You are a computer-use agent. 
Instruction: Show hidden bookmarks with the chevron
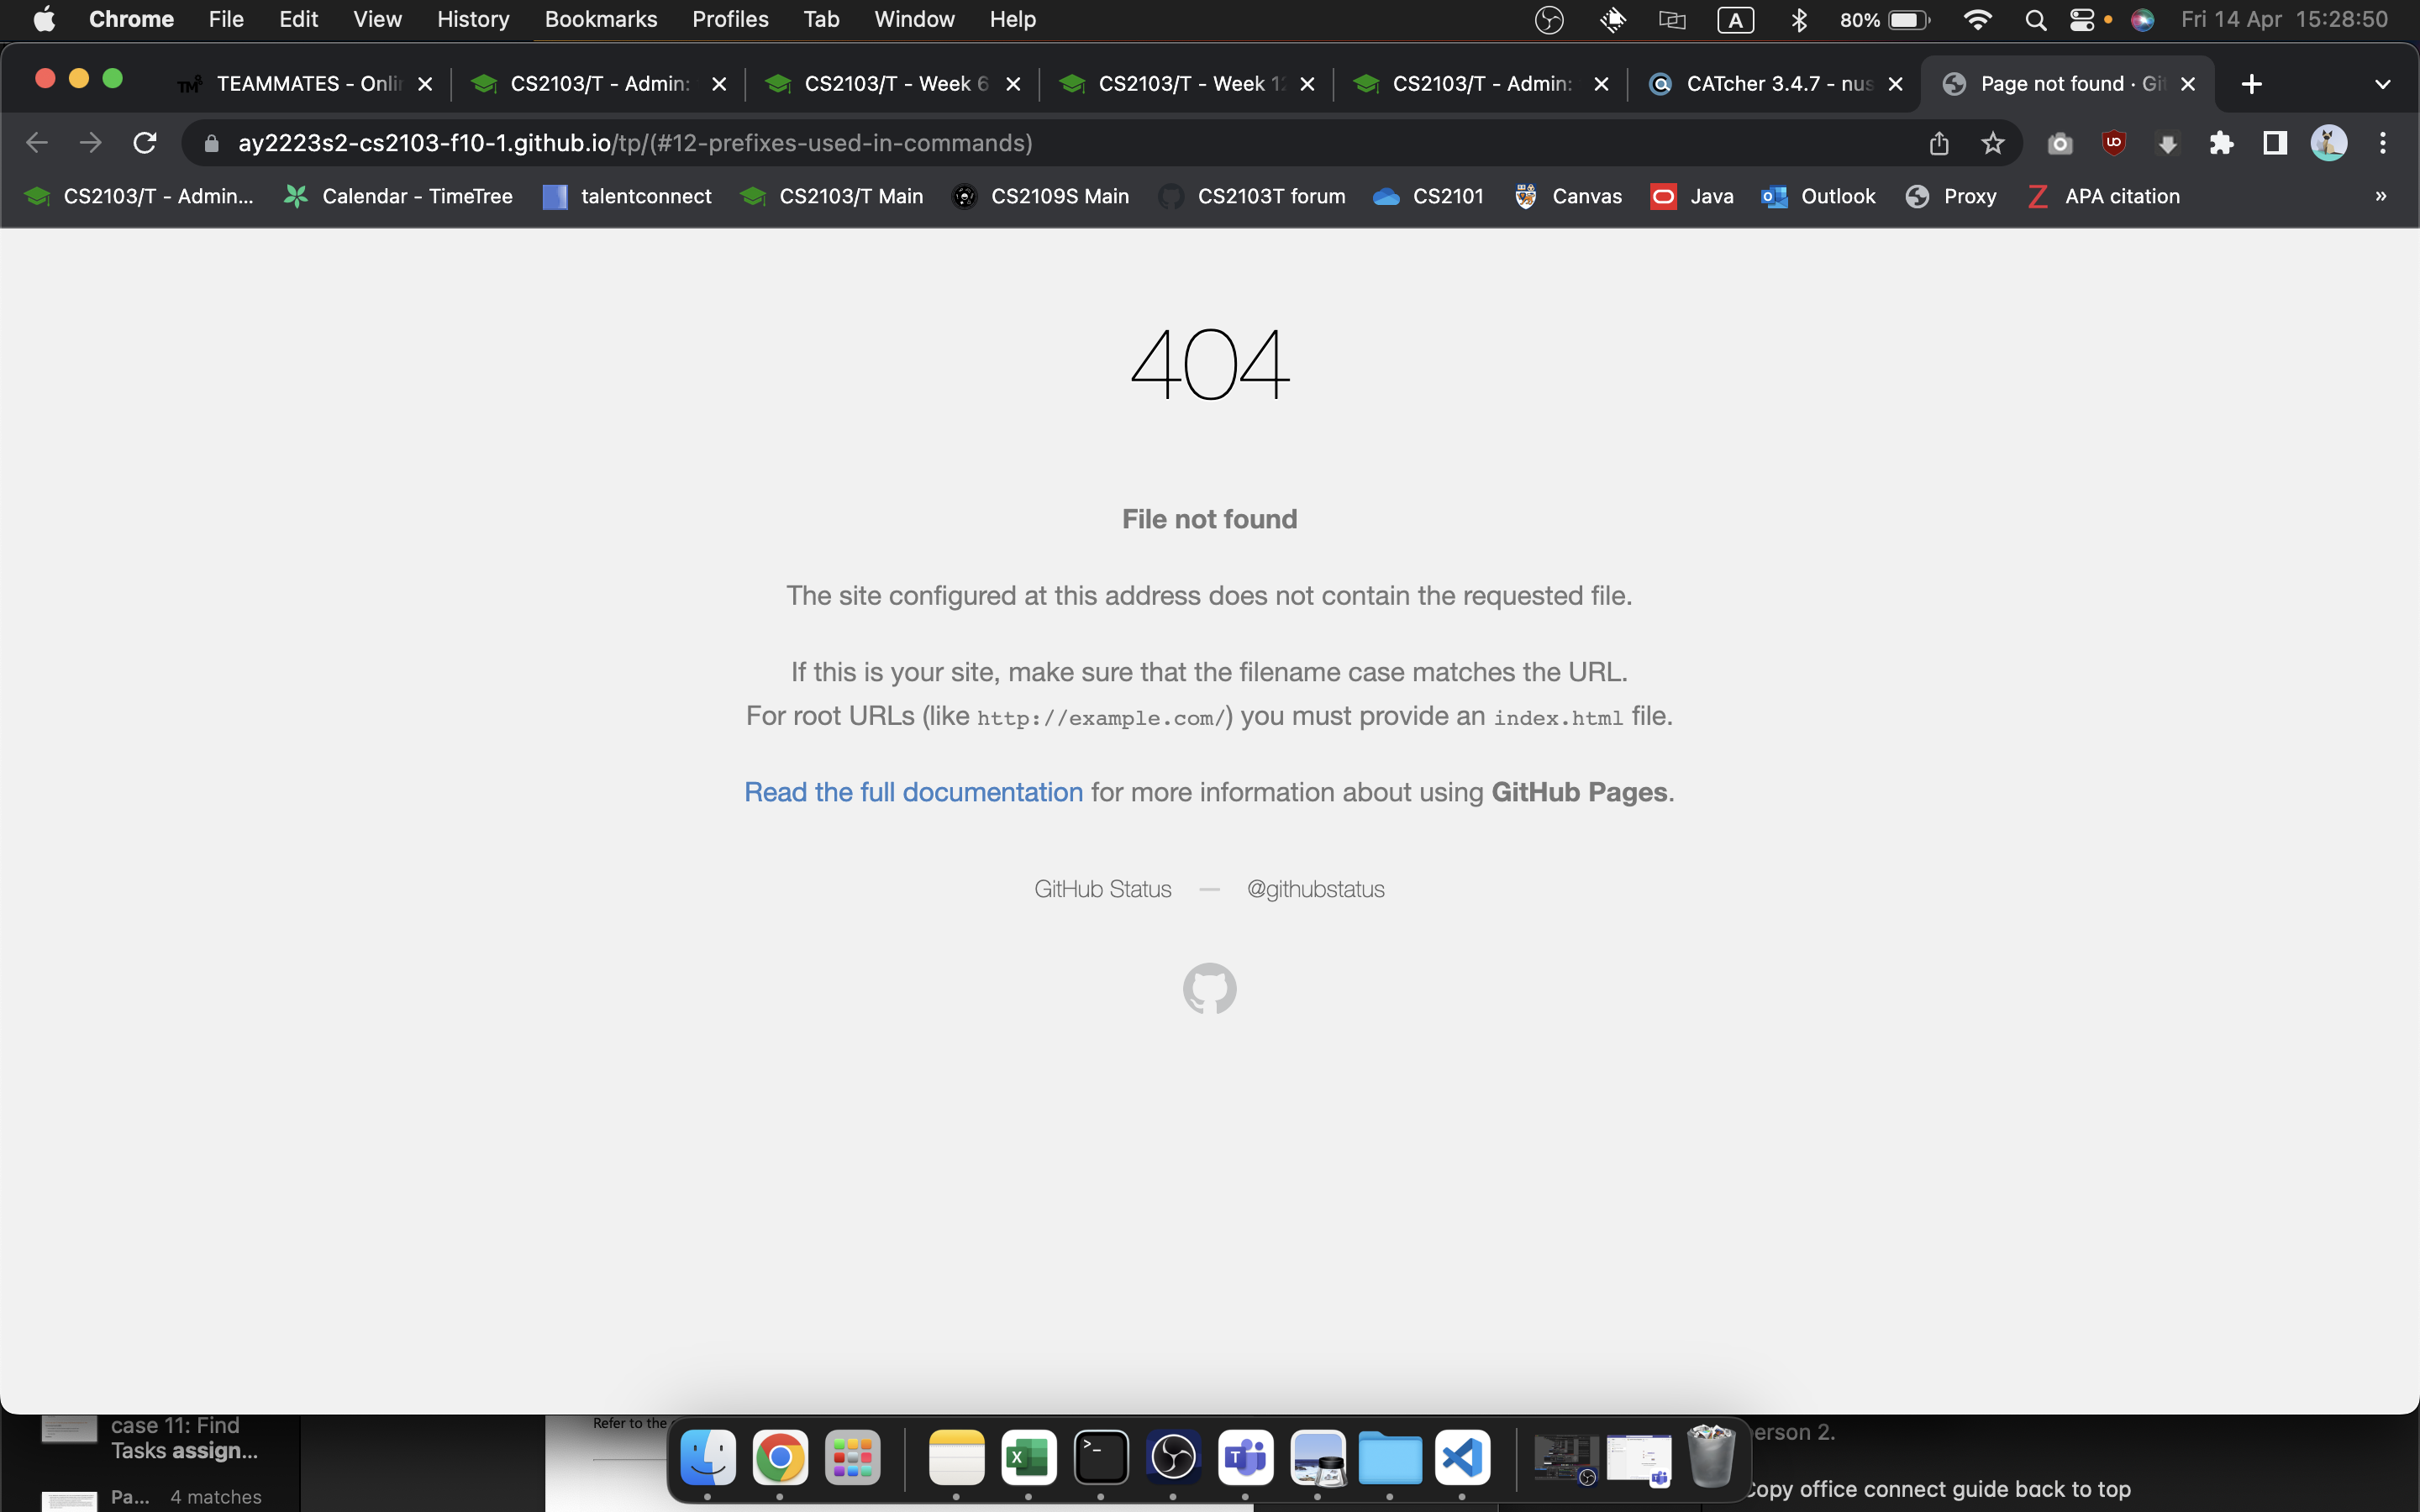(x=2380, y=196)
